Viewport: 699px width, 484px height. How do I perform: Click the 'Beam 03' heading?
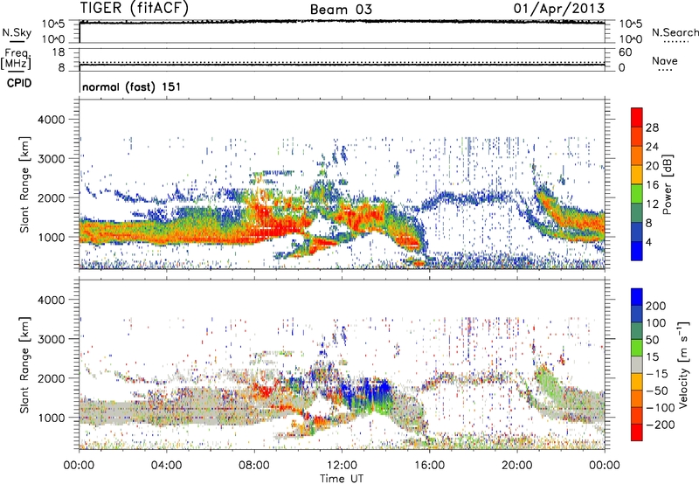pyautogui.click(x=341, y=10)
